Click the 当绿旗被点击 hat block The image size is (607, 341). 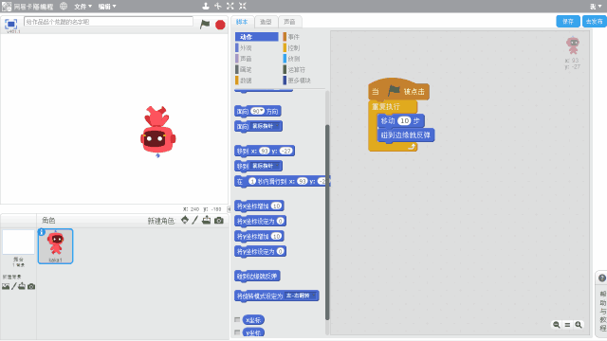tap(398, 91)
